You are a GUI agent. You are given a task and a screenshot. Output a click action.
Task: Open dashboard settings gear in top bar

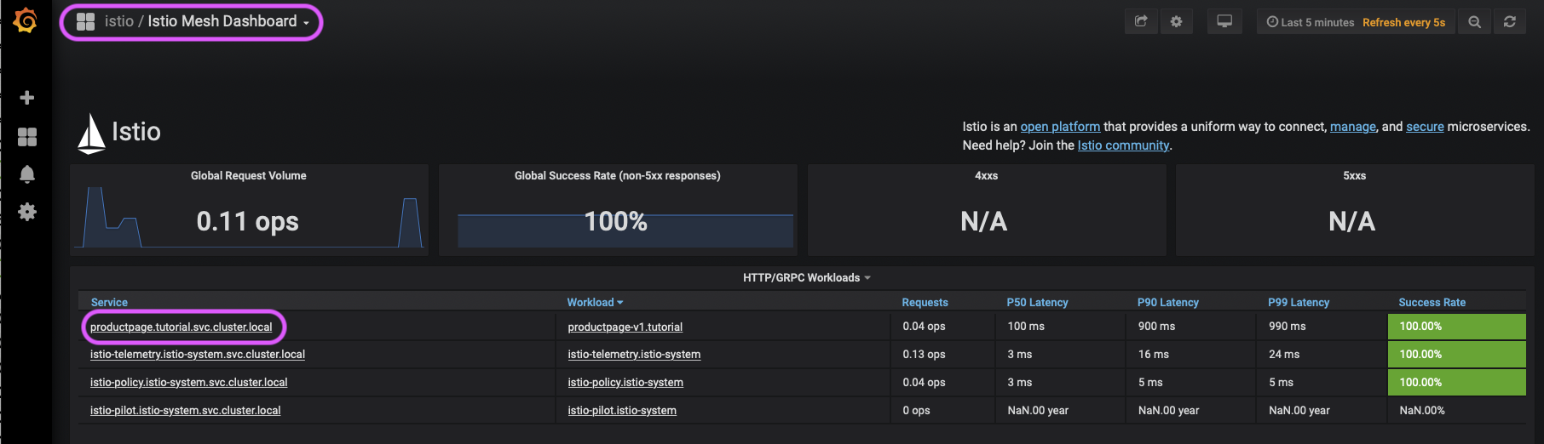(1176, 22)
